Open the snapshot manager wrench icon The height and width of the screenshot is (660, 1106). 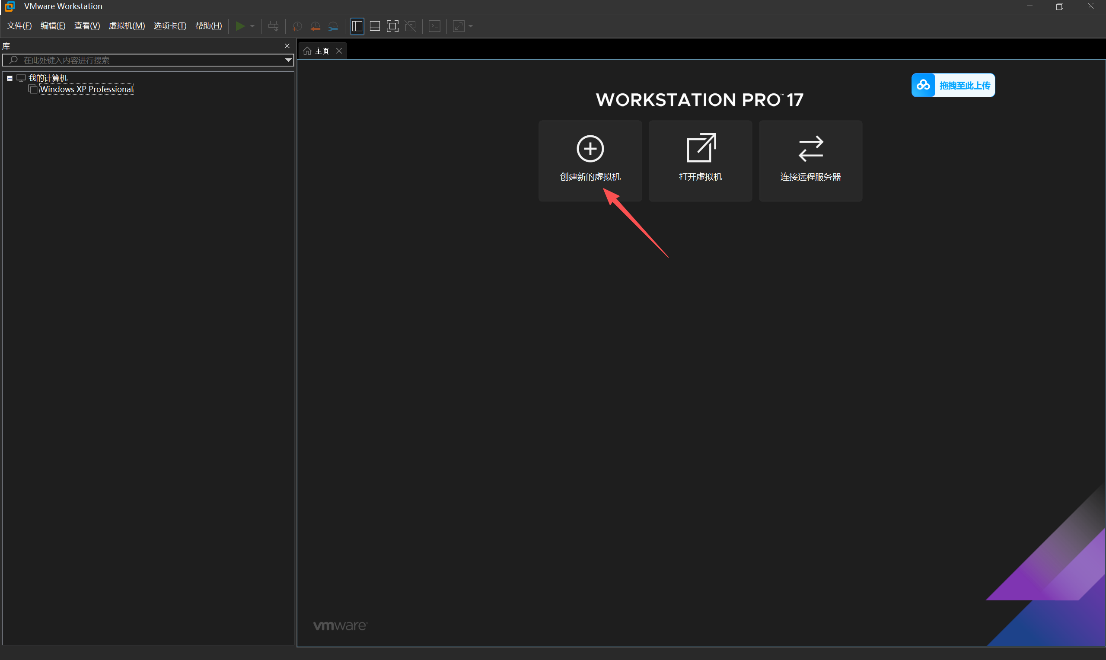point(333,26)
